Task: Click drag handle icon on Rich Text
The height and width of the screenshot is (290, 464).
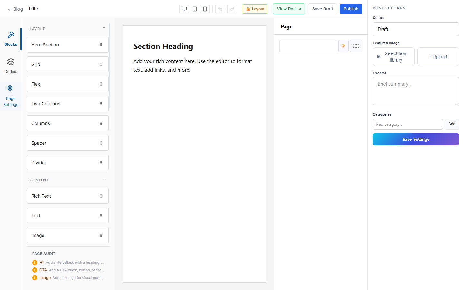Action: (101, 196)
